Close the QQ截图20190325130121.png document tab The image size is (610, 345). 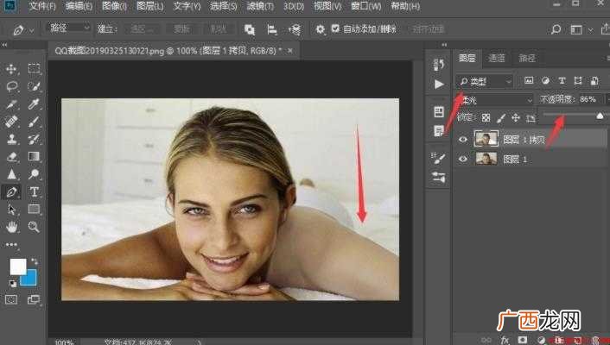click(289, 51)
